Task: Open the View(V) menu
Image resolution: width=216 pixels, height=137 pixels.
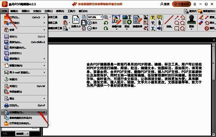Action: click(x=26, y=11)
